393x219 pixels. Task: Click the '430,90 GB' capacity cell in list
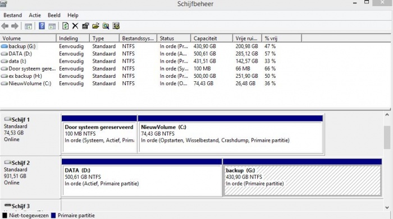tap(205, 46)
